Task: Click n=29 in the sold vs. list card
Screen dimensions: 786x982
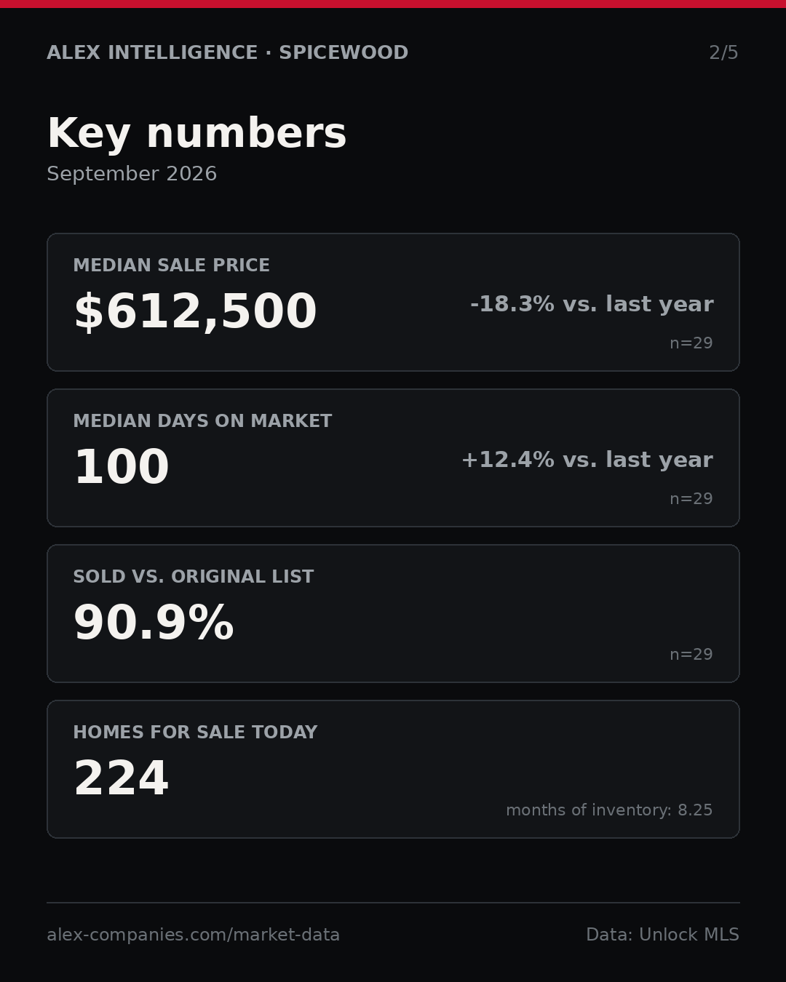Action: 691,655
